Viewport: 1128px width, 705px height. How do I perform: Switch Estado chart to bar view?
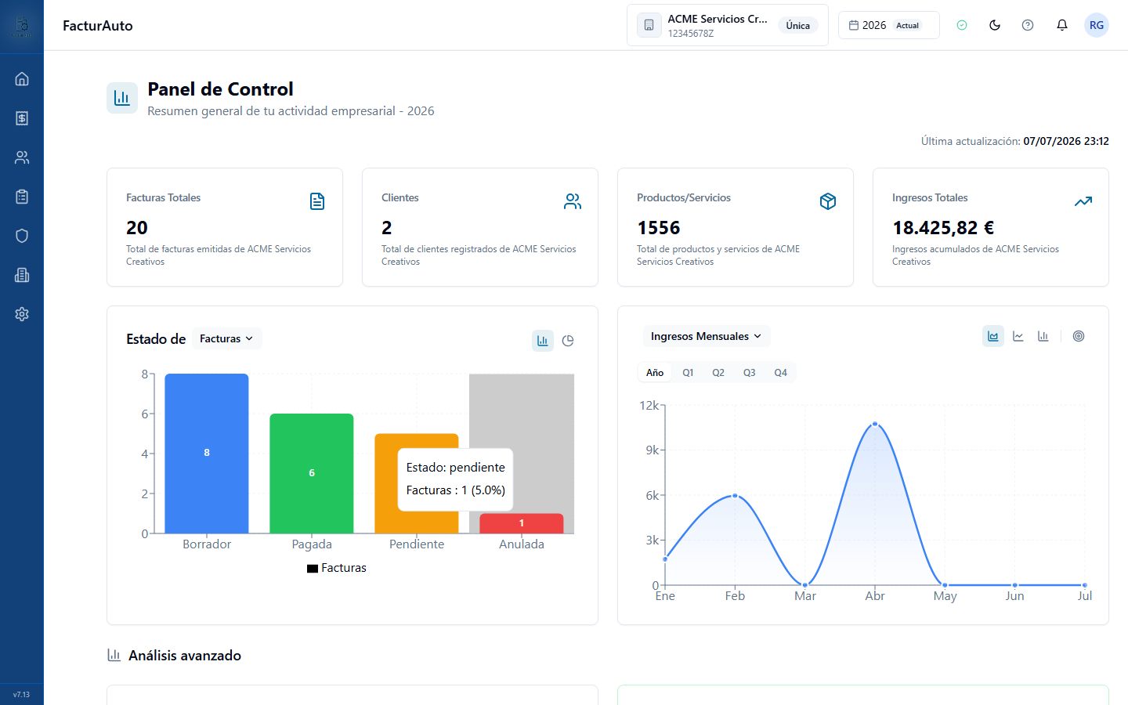(x=543, y=341)
